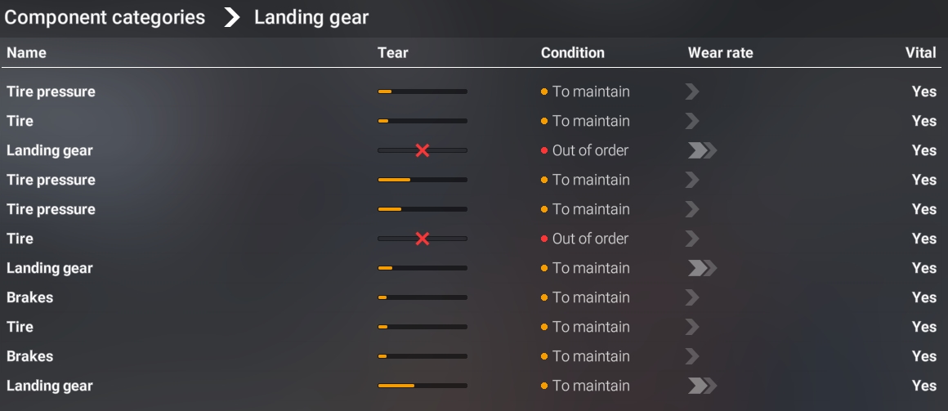Go back to Component categories breadcrumb
This screenshot has height=411, width=948.
[x=105, y=18]
